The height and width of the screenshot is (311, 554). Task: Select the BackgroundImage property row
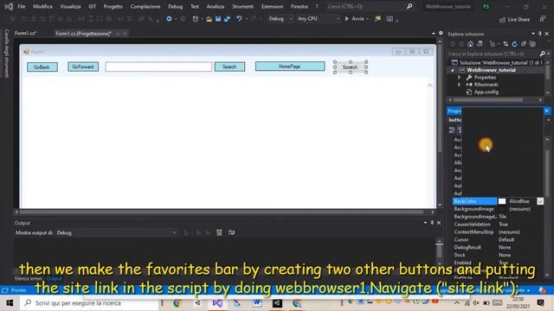coord(498,209)
